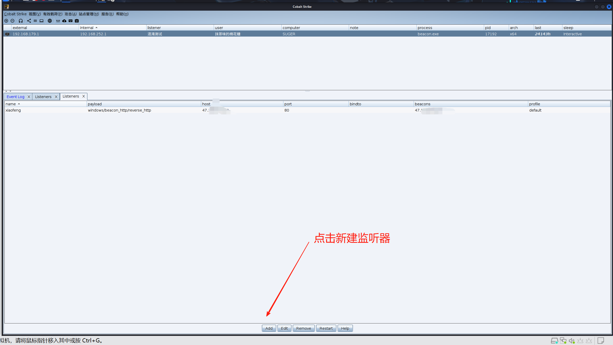Screen dimensions: 613x345
Task: Open credentials via the dotted password icon
Action: (58, 21)
